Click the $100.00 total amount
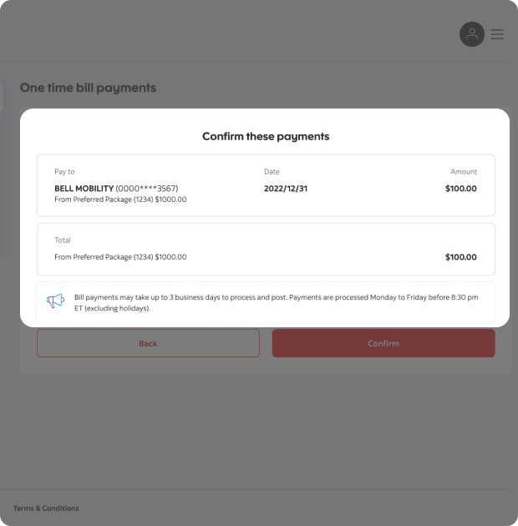The height and width of the screenshot is (526, 518). point(460,257)
